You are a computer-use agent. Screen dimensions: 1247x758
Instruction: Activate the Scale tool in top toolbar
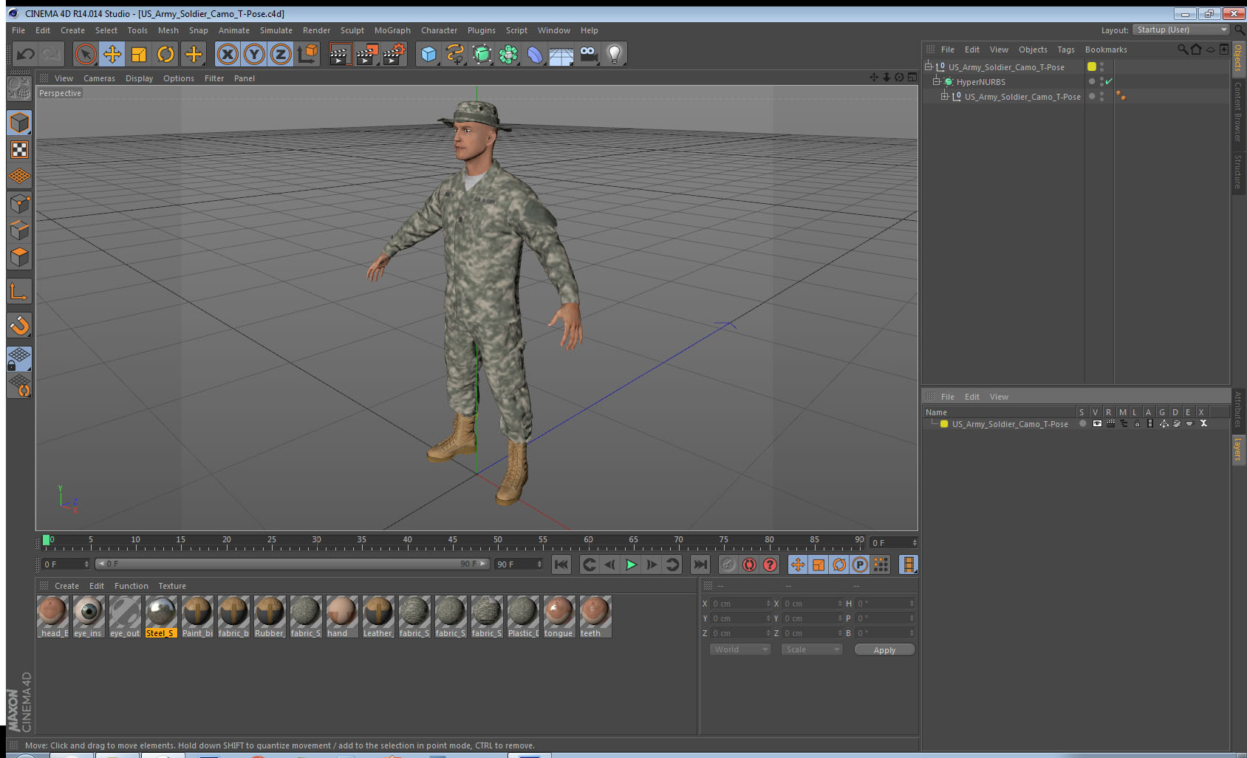(x=139, y=54)
